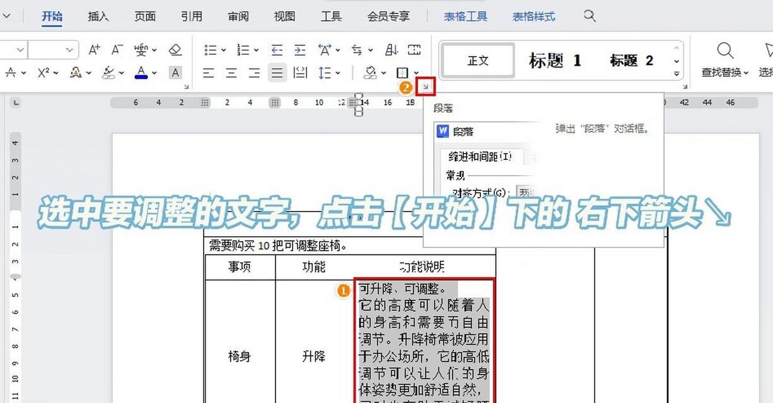Switch to the 开始 tab
This screenshot has width=773, height=403.
point(52,16)
